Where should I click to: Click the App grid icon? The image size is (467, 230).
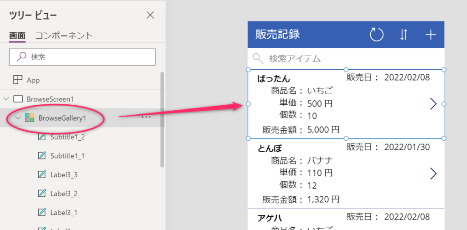pyautogui.click(x=18, y=80)
